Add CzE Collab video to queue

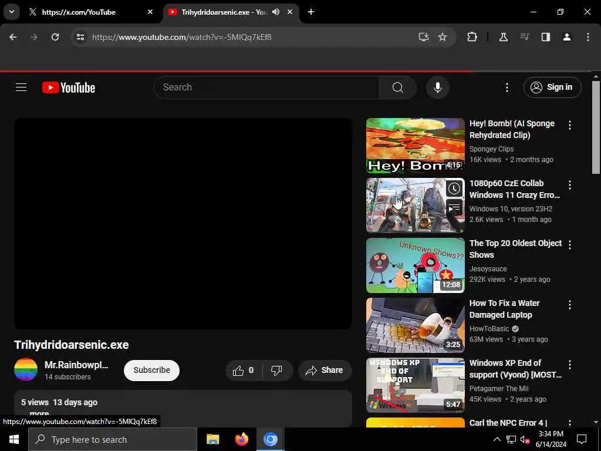click(x=454, y=208)
